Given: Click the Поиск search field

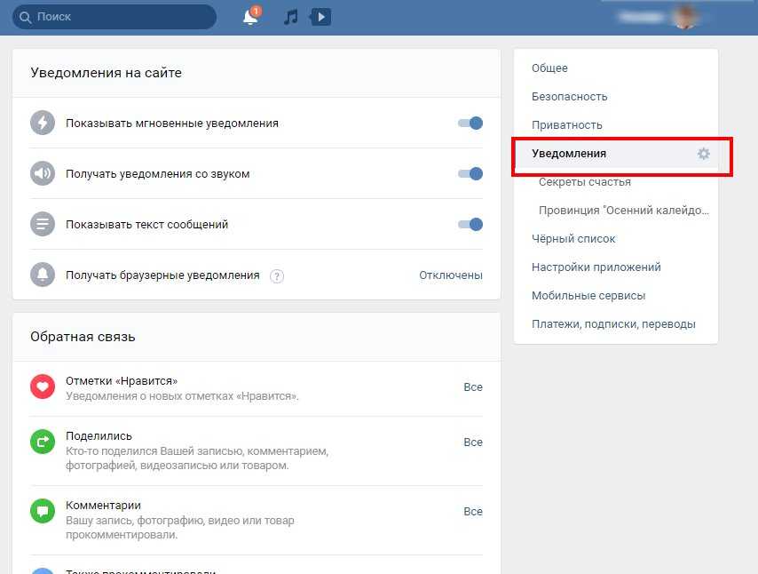Looking at the screenshot, I should 115,17.
